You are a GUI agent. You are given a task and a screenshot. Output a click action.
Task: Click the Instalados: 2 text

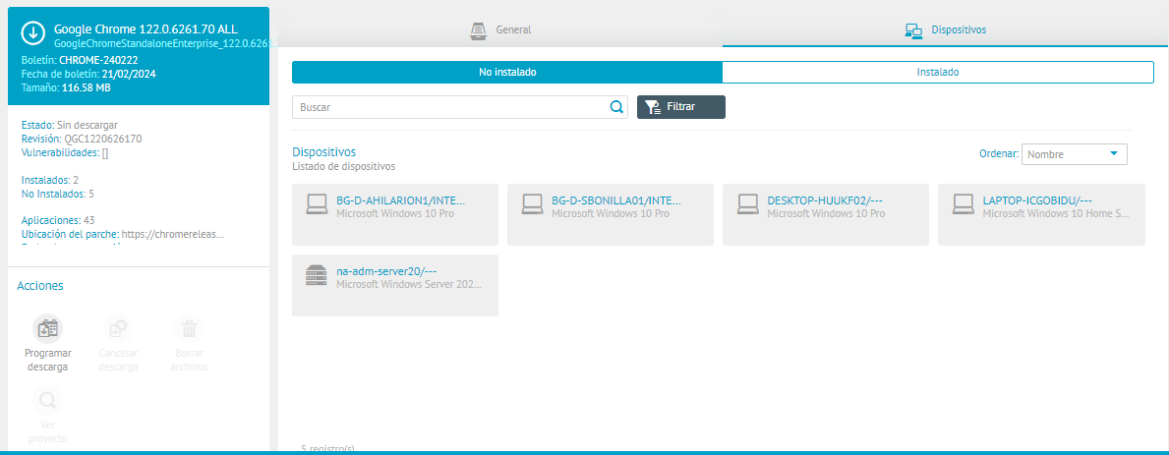tap(50, 180)
